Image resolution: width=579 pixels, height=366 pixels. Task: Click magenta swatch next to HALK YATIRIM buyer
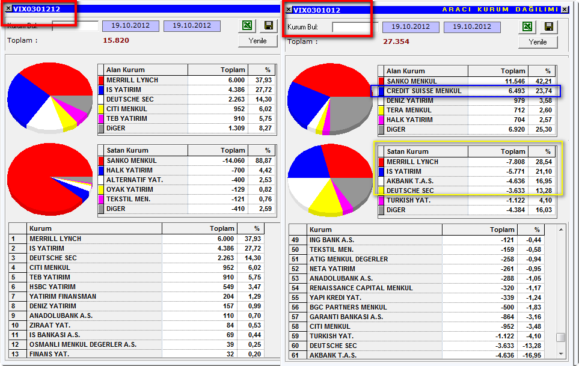381,120
